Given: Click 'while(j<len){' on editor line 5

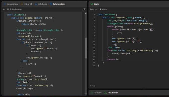Looking at the screenshot, I should tap(115, 27).
